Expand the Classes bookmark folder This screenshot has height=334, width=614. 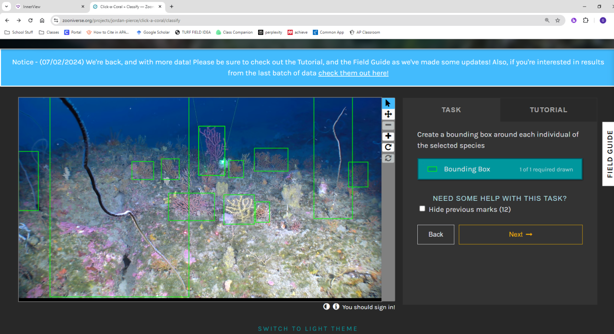[x=49, y=32]
